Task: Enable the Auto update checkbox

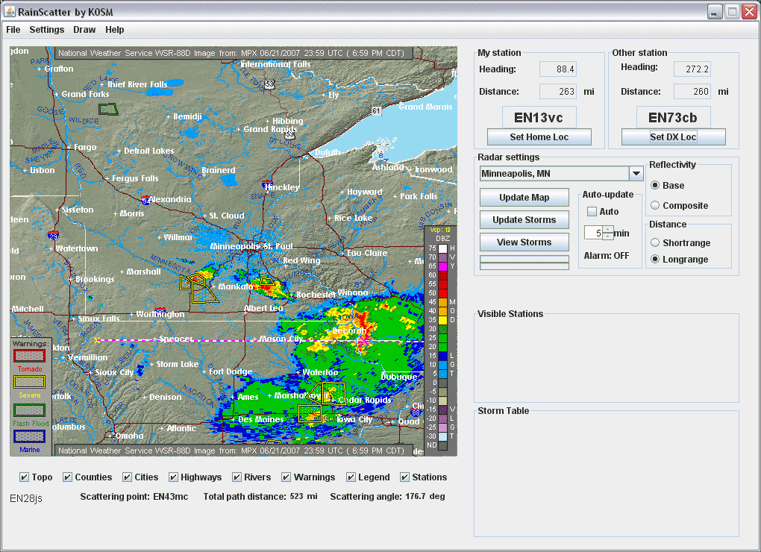Action: [x=592, y=212]
